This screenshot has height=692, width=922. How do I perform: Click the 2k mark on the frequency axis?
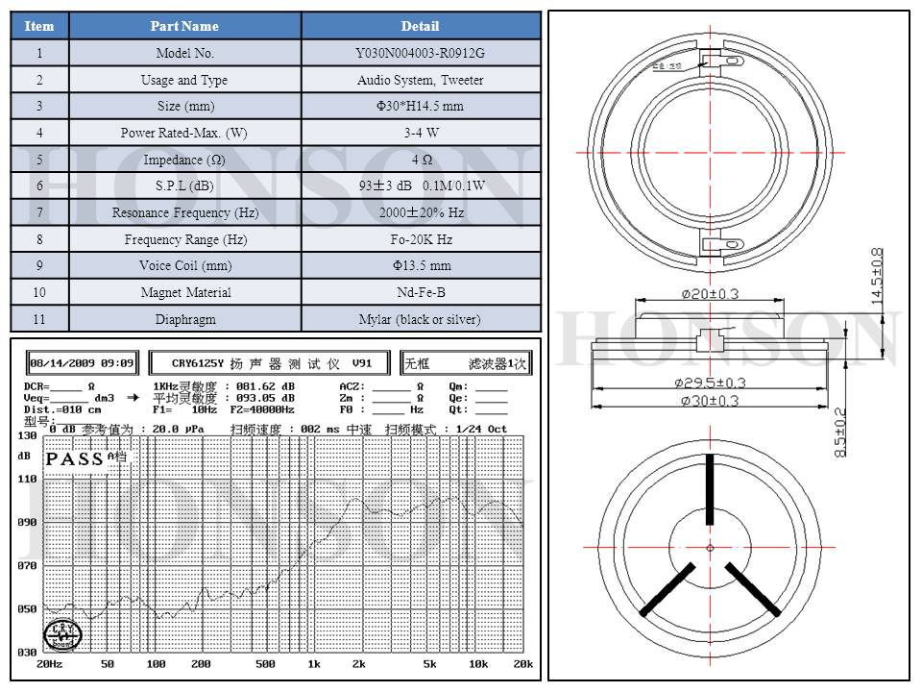tap(358, 665)
